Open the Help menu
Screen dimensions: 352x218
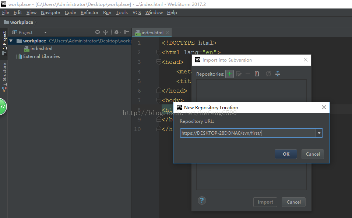[x=172, y=13]
